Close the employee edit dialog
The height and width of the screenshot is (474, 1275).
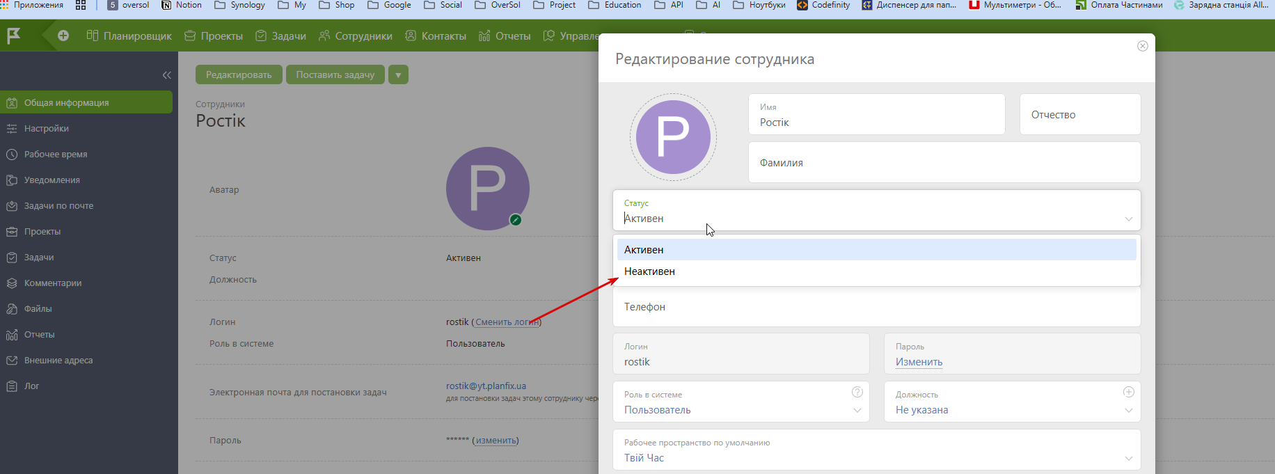pos(1142,46)
